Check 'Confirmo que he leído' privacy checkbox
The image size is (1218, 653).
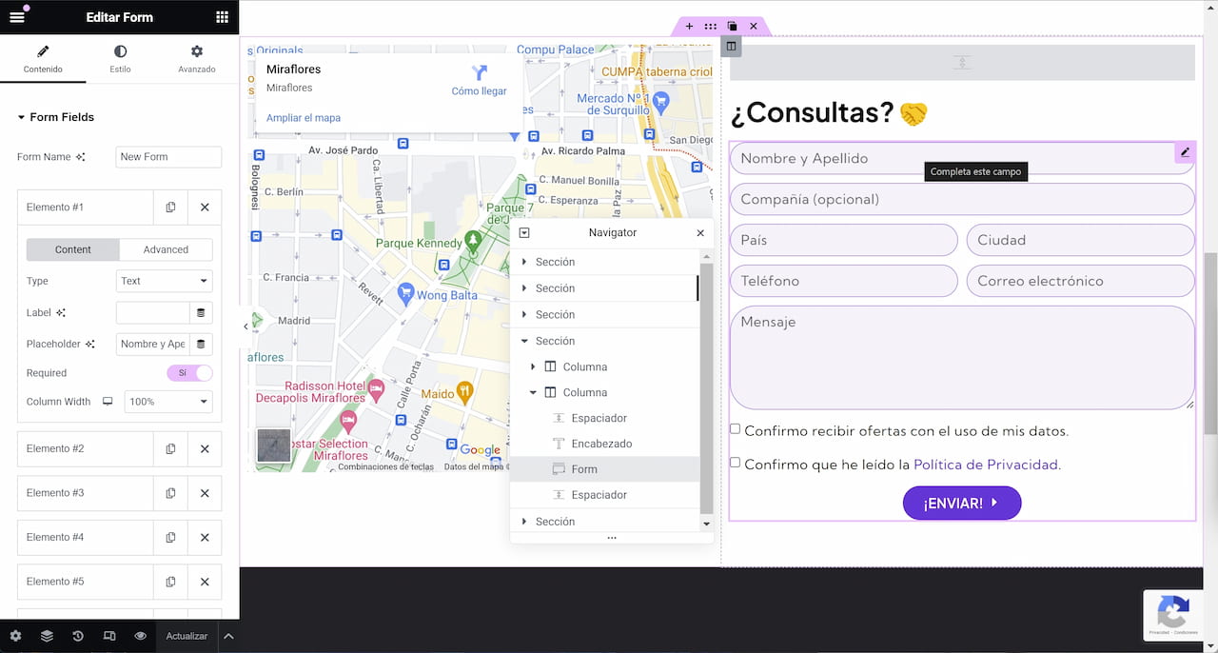pos(735,463)
